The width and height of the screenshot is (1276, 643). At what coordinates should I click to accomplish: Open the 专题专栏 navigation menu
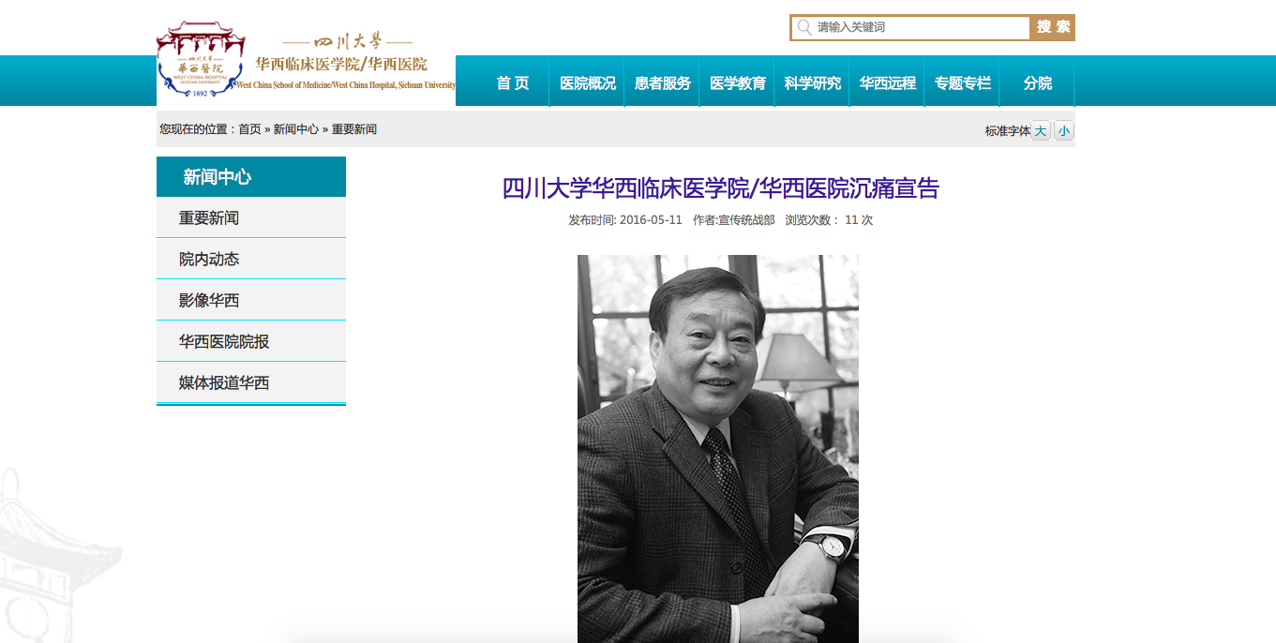(962, 82)
